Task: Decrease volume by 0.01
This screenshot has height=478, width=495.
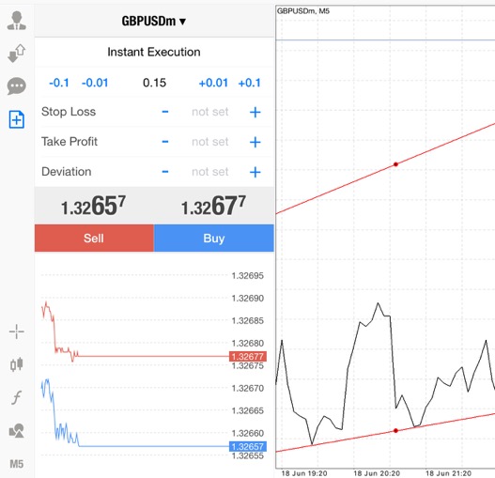Action: (95, 83)
